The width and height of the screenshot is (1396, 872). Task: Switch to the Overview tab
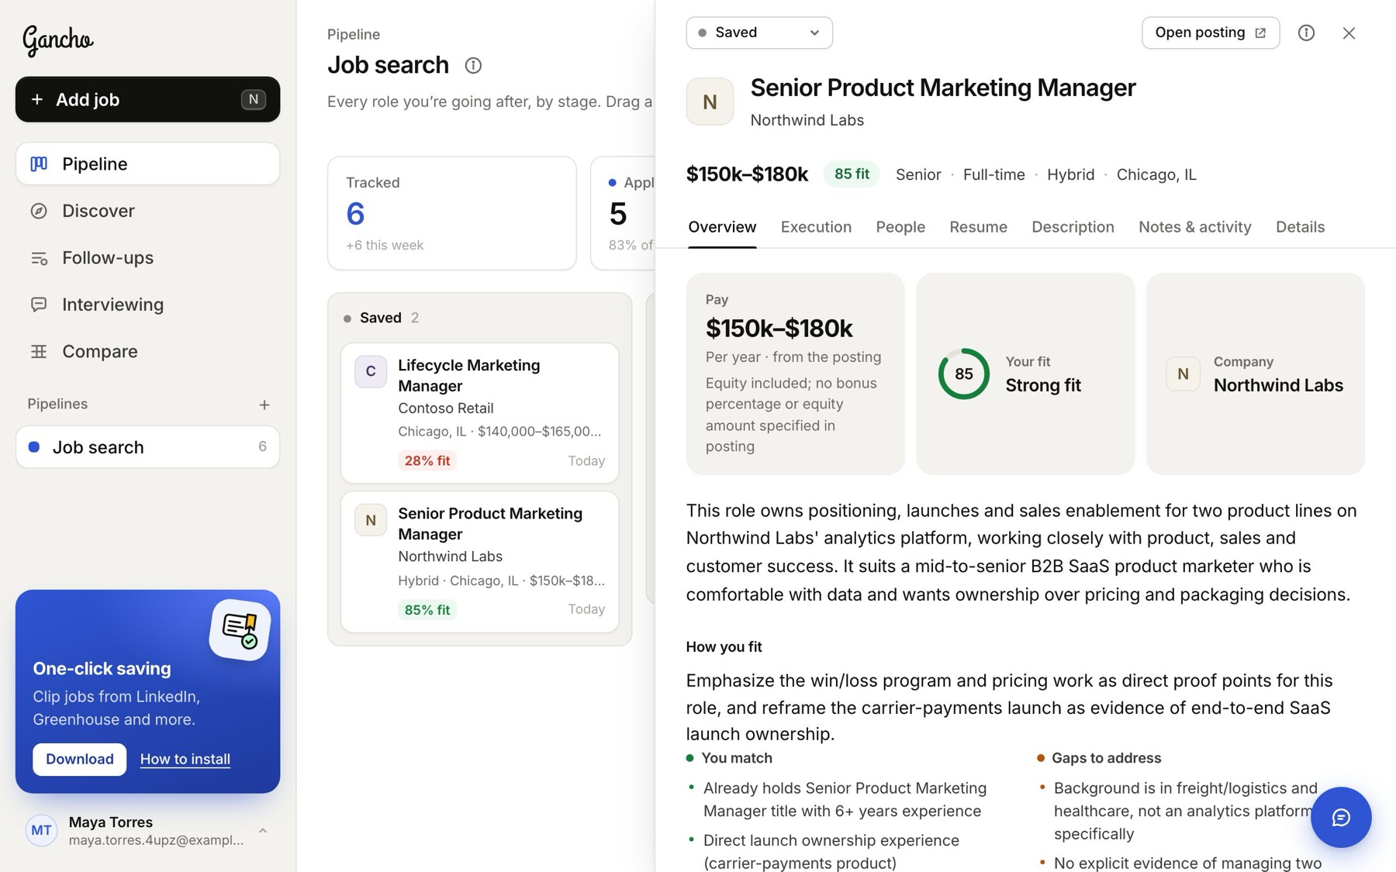[x=722, y=227]
